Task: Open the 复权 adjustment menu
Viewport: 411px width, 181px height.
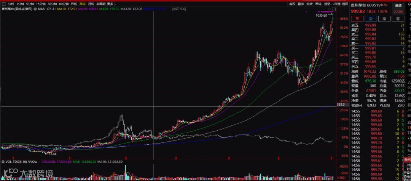Action: click(x=292, y=4)
